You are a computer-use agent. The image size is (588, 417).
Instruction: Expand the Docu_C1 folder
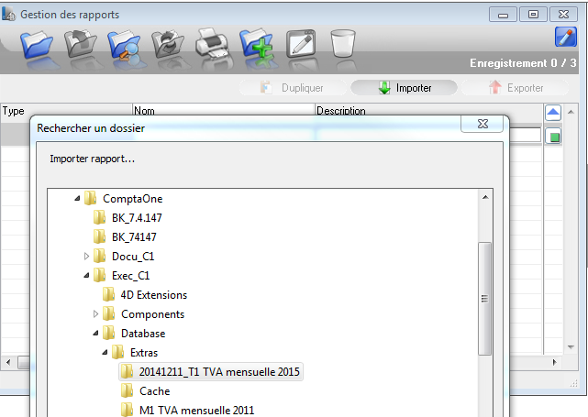coord(86,257)
